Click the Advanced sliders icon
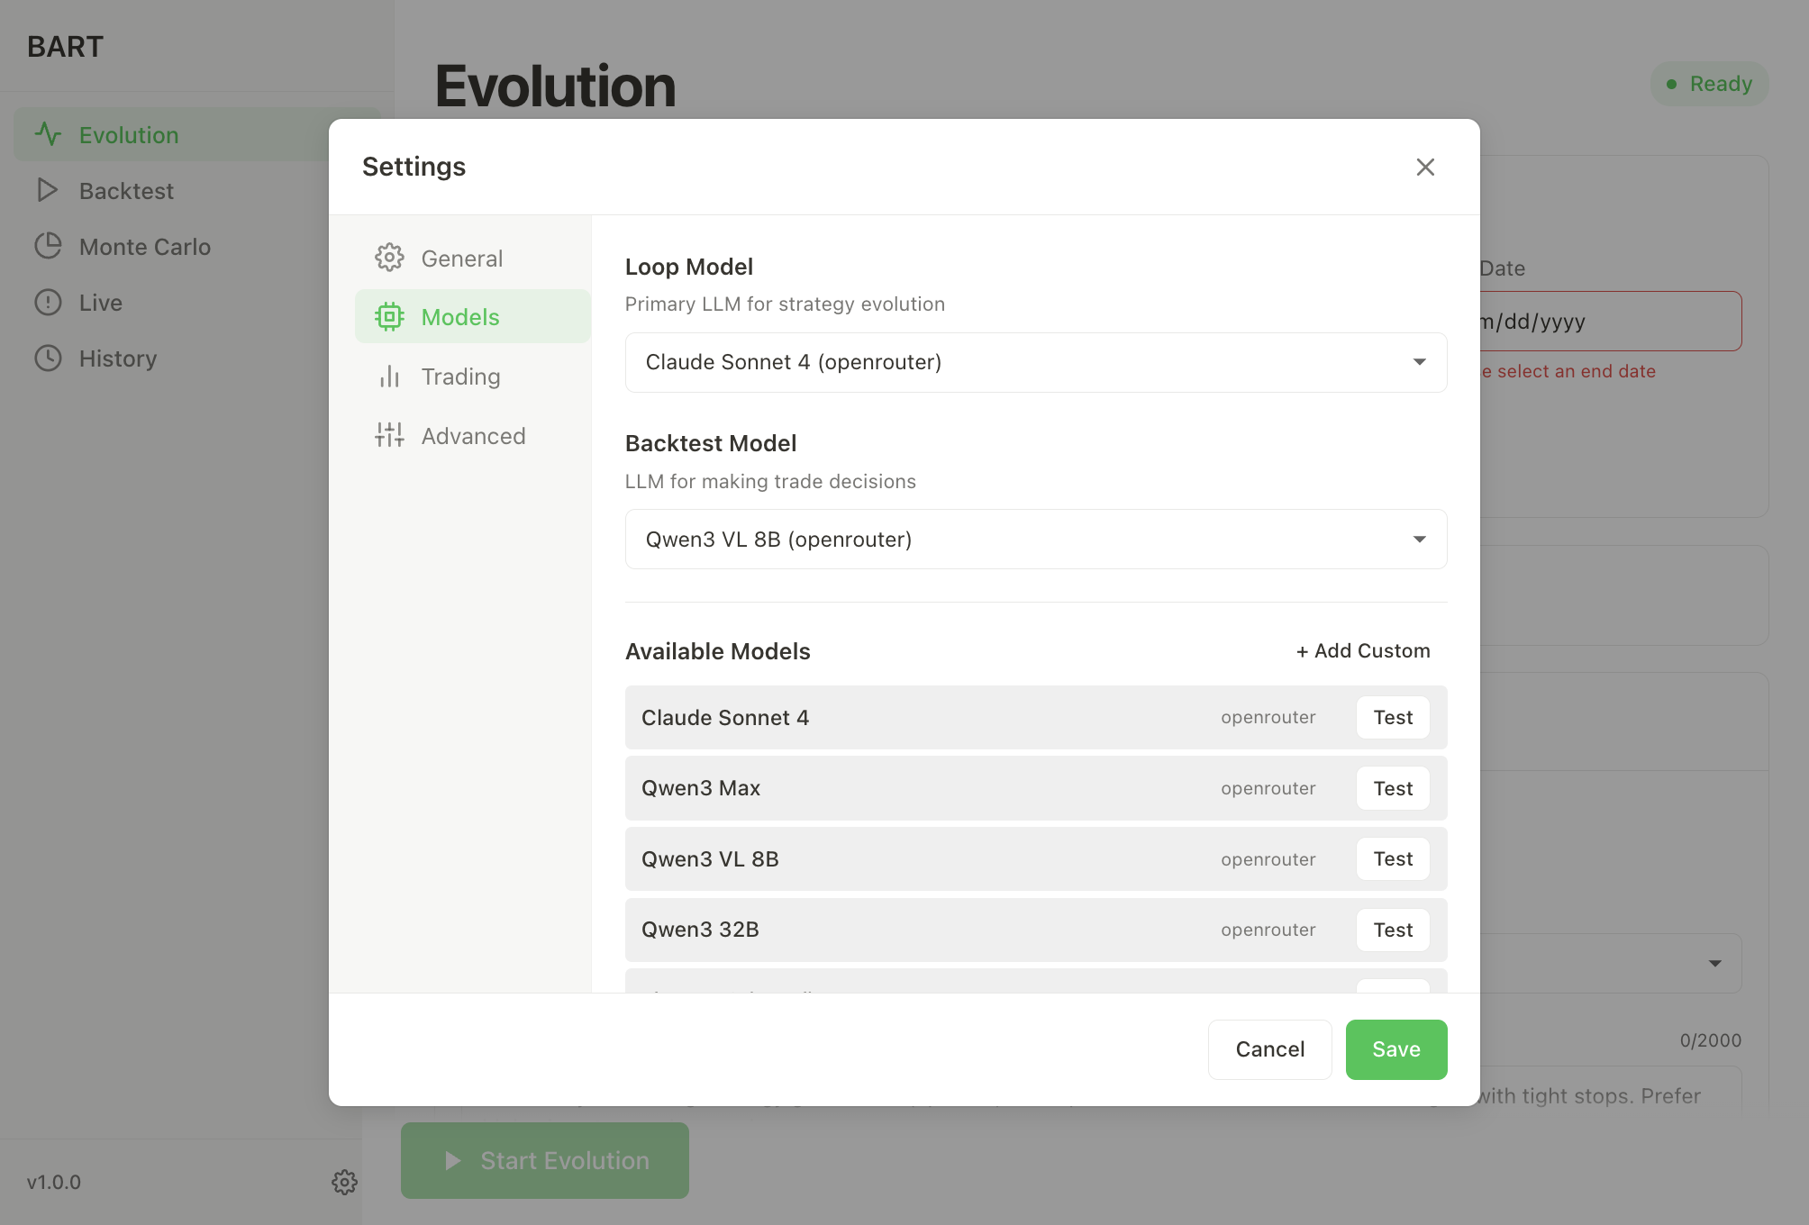1809x1225 pixels. click(x=389, y=435)
